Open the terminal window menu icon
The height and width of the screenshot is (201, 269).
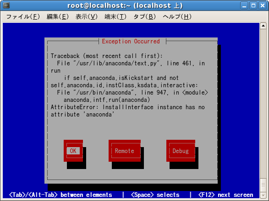coord(6,5)
